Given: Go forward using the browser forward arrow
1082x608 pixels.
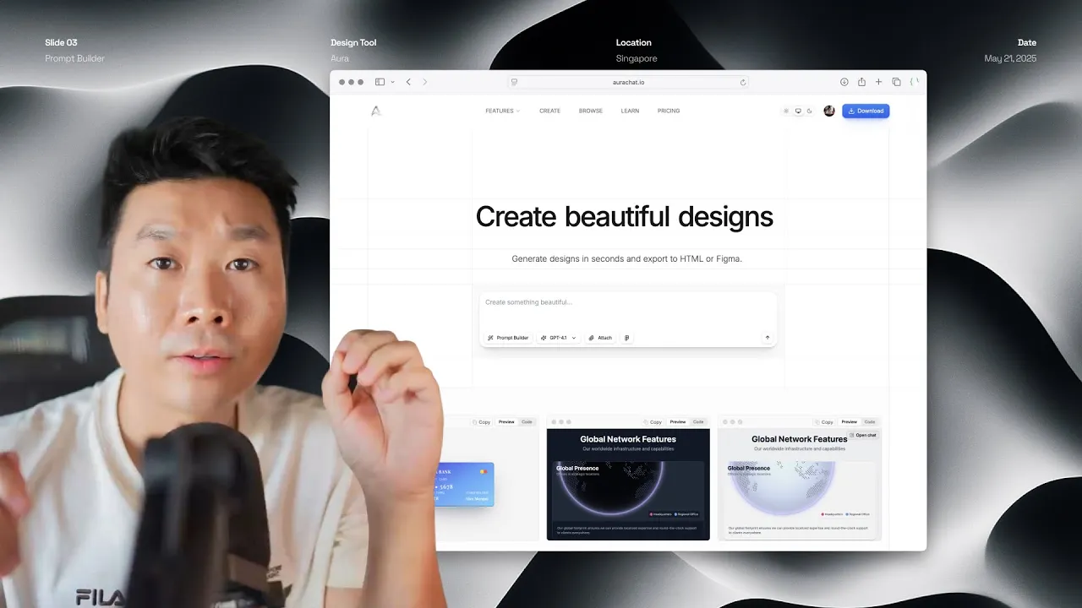Looking at the screenshot, I should pos(424,82).
